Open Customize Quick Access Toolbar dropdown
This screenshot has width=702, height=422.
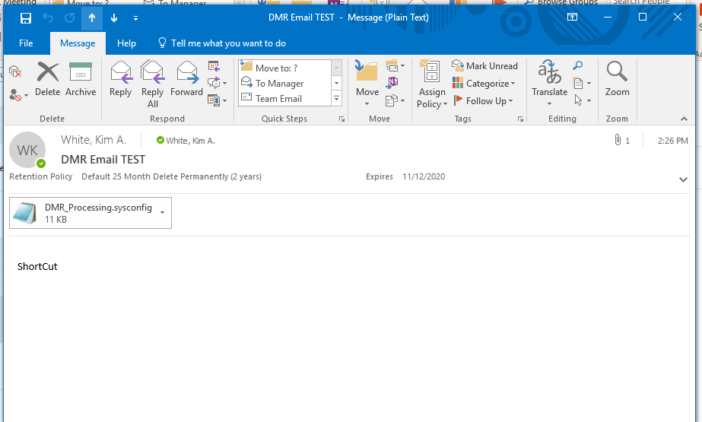135,18
